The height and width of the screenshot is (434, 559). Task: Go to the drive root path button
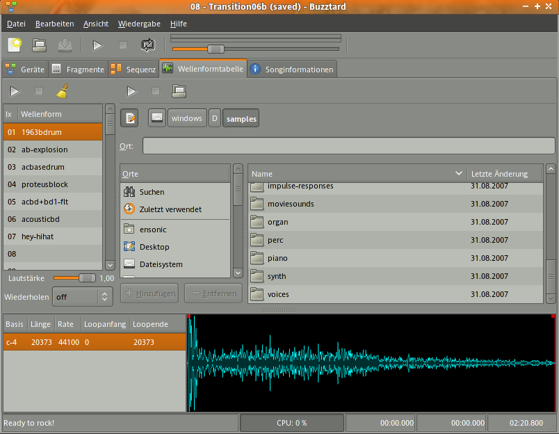click(157, 118)
